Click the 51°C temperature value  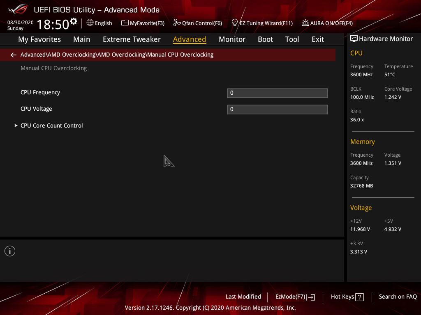pos(390,75)
